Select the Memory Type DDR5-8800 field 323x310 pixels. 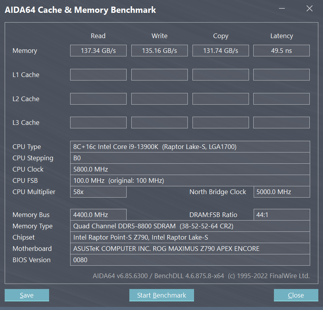(x=190, y=226)
